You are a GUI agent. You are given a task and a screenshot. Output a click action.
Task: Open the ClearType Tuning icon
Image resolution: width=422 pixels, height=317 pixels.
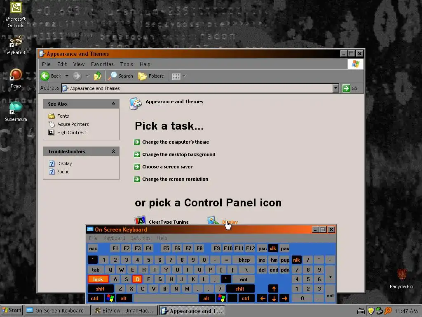[162, 220]
